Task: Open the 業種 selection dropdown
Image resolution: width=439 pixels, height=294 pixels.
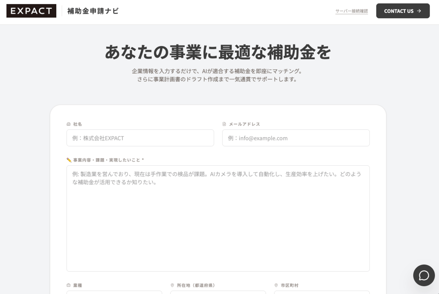Action: [114, 293]
